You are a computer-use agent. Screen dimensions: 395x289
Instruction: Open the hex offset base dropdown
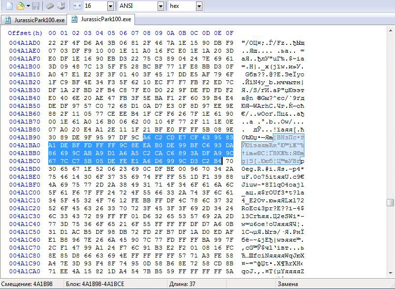(x=198, y=6)
